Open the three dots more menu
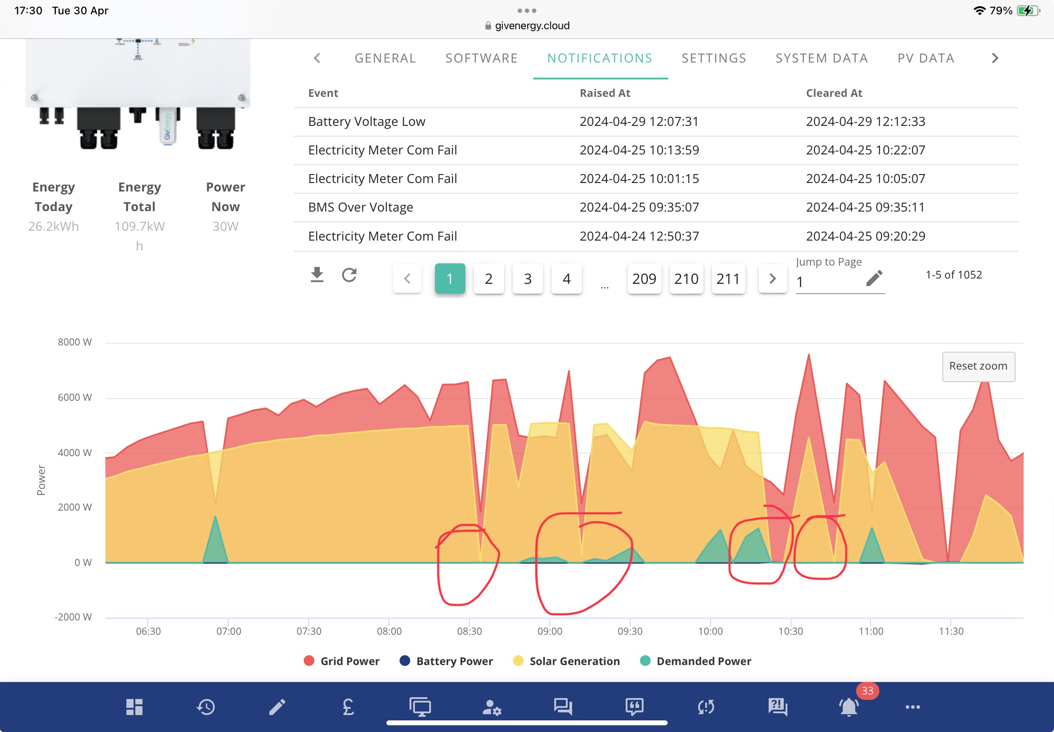Screen dimensions: 1054x732 [913, 707]
